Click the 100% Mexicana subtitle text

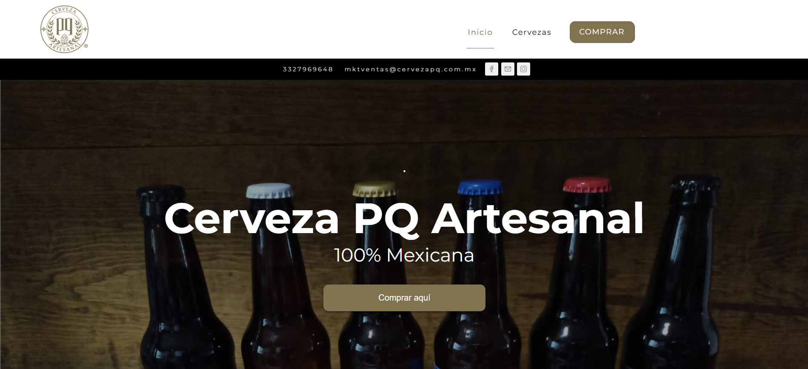click(404, 255)
